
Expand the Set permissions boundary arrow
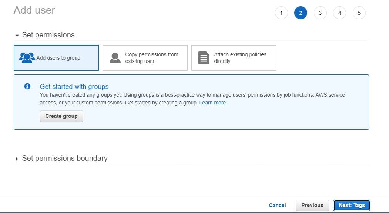pyautogui.click(x=17, y=159)
